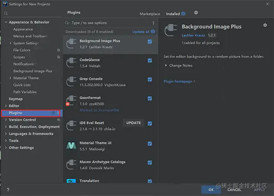Expand the Material Theme node
274x196 pixels.
coord(10,78)
